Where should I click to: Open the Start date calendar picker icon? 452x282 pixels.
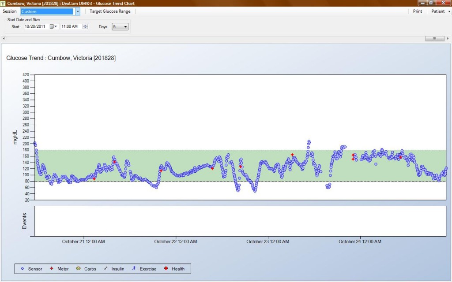click(x=53, y=26)
